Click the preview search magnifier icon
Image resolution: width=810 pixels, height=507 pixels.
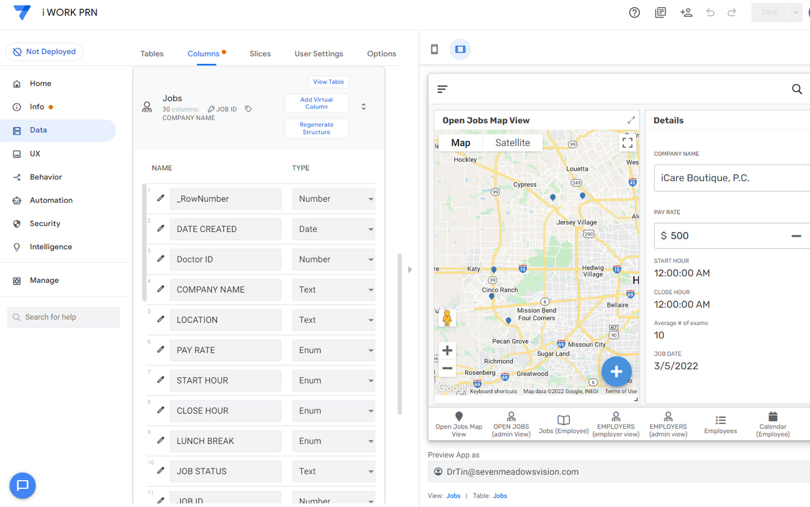click(797, 89)
